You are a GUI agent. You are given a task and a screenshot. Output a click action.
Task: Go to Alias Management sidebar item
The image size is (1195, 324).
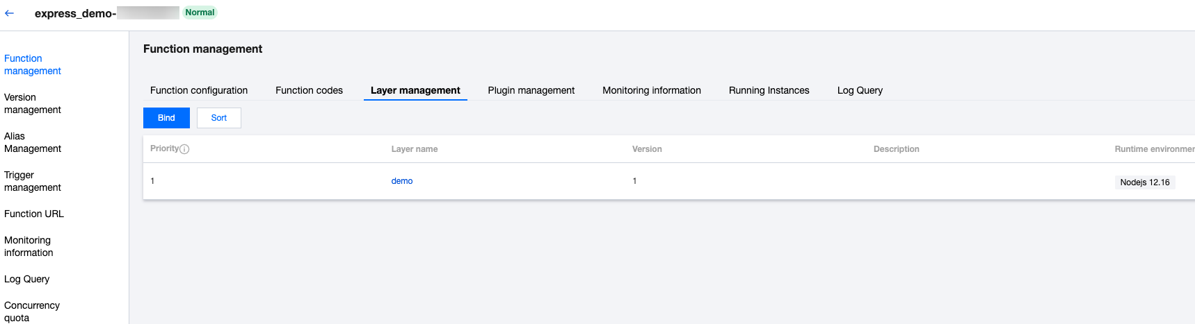click(x=33, y=142)
